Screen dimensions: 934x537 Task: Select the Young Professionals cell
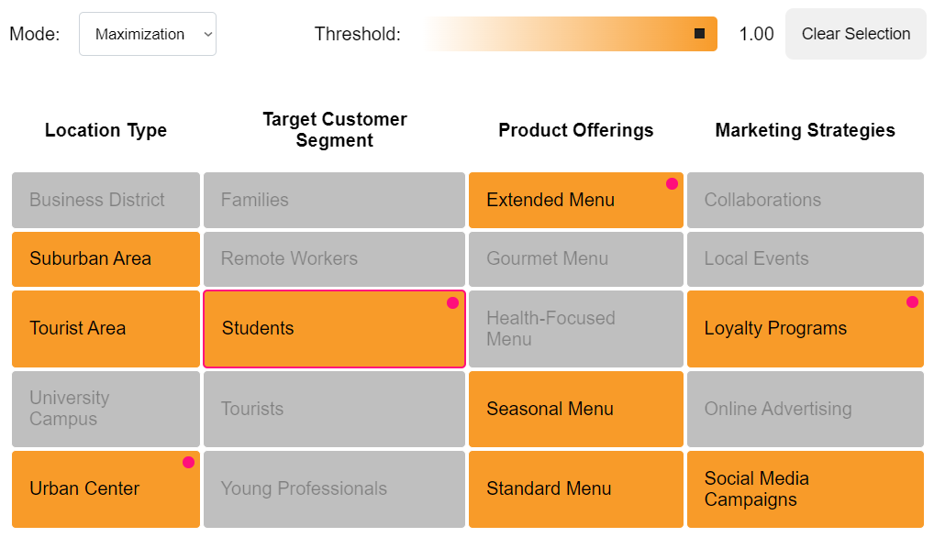334,488
